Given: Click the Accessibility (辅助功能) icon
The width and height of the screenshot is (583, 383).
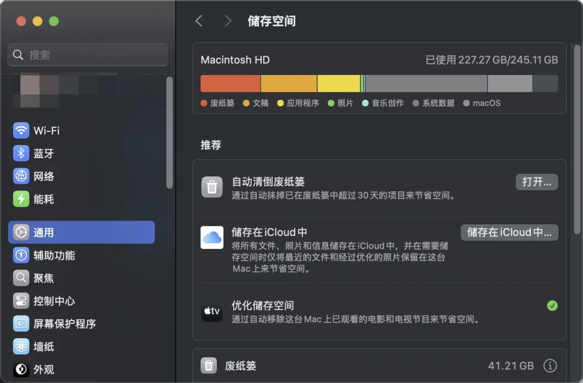Looking at the screenshot, I should point(21,255).
